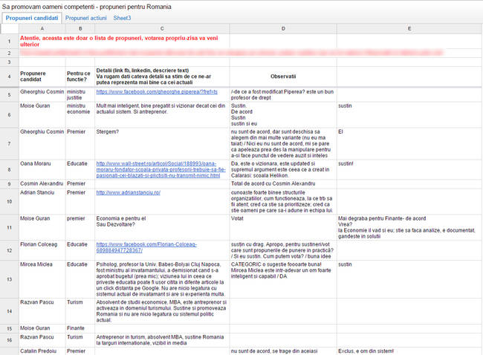Open the Sheet3 tab
The height and width of the screenshot is (355, 483).
(x=122, y=18)
